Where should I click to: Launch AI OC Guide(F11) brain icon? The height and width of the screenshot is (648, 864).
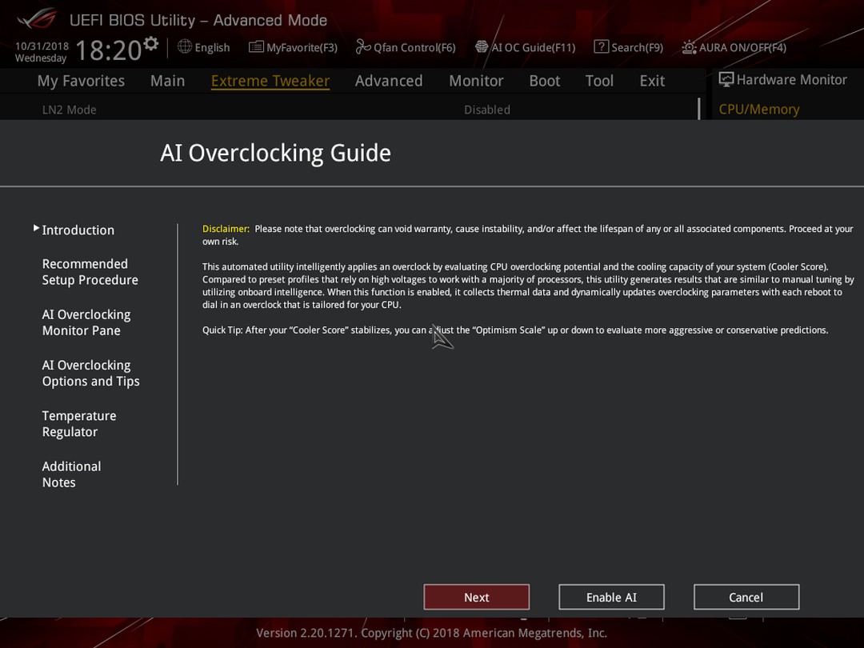(482, 47)
